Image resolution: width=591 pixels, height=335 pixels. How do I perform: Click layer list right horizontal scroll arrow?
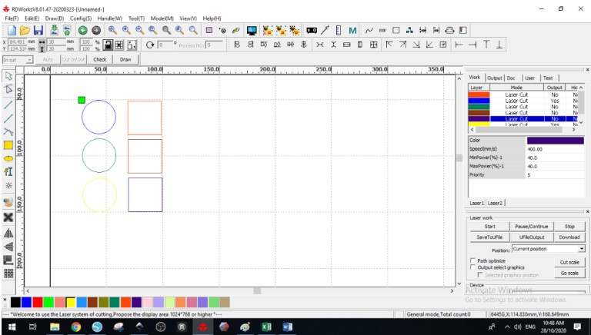(574, 130)
